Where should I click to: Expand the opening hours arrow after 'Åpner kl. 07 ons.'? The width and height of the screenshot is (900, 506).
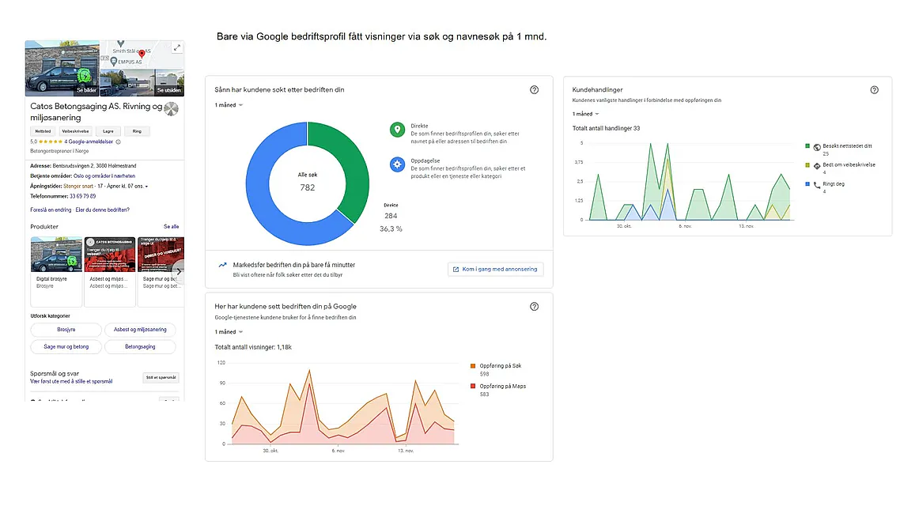pyautogui.click(x=146, y=187)
